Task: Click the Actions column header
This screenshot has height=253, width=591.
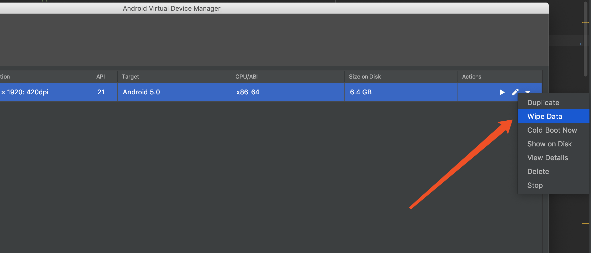Action: click(500, 77)
